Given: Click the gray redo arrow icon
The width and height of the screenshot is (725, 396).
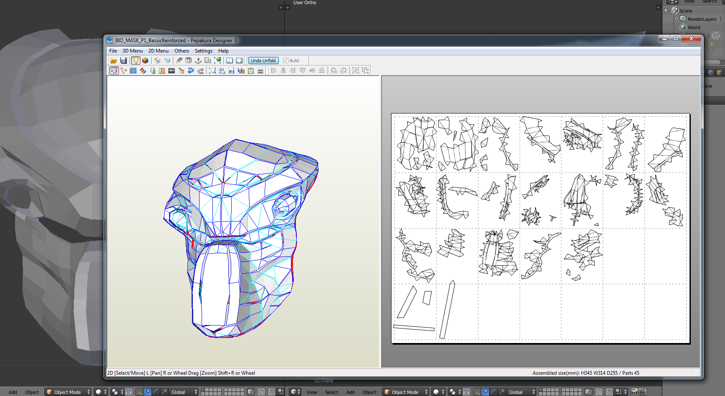Looking at the screenshot, I should tap(201, 71).
